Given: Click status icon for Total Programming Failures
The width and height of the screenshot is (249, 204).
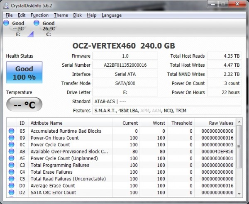Looking at the screenshot, I should pos(11,165).
